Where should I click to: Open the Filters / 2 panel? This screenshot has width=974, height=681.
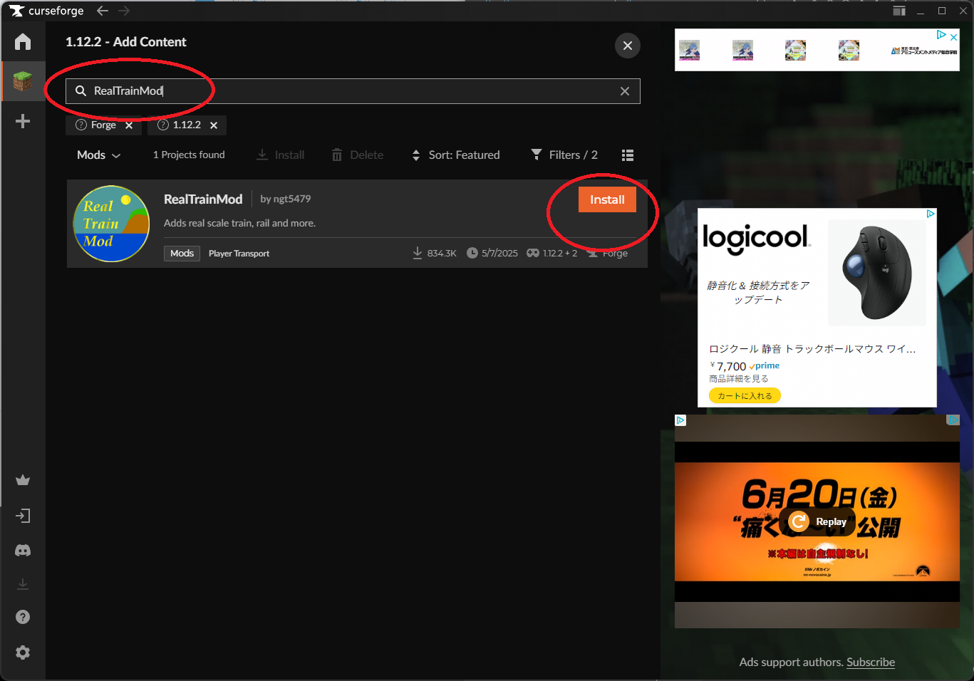(x=564, y=155)
